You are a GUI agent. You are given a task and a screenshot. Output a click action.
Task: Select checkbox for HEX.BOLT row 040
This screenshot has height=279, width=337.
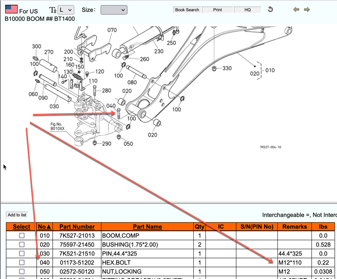click(x=22, y=263)
